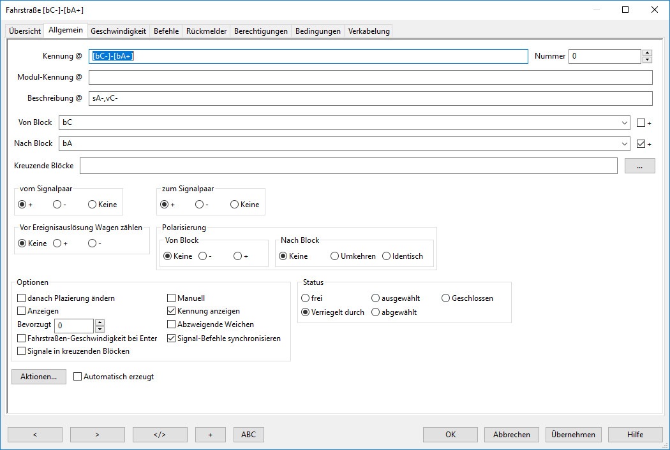Click the '>' next route button
This screenshot has height=450, width=670.
[x=97, y=435]
